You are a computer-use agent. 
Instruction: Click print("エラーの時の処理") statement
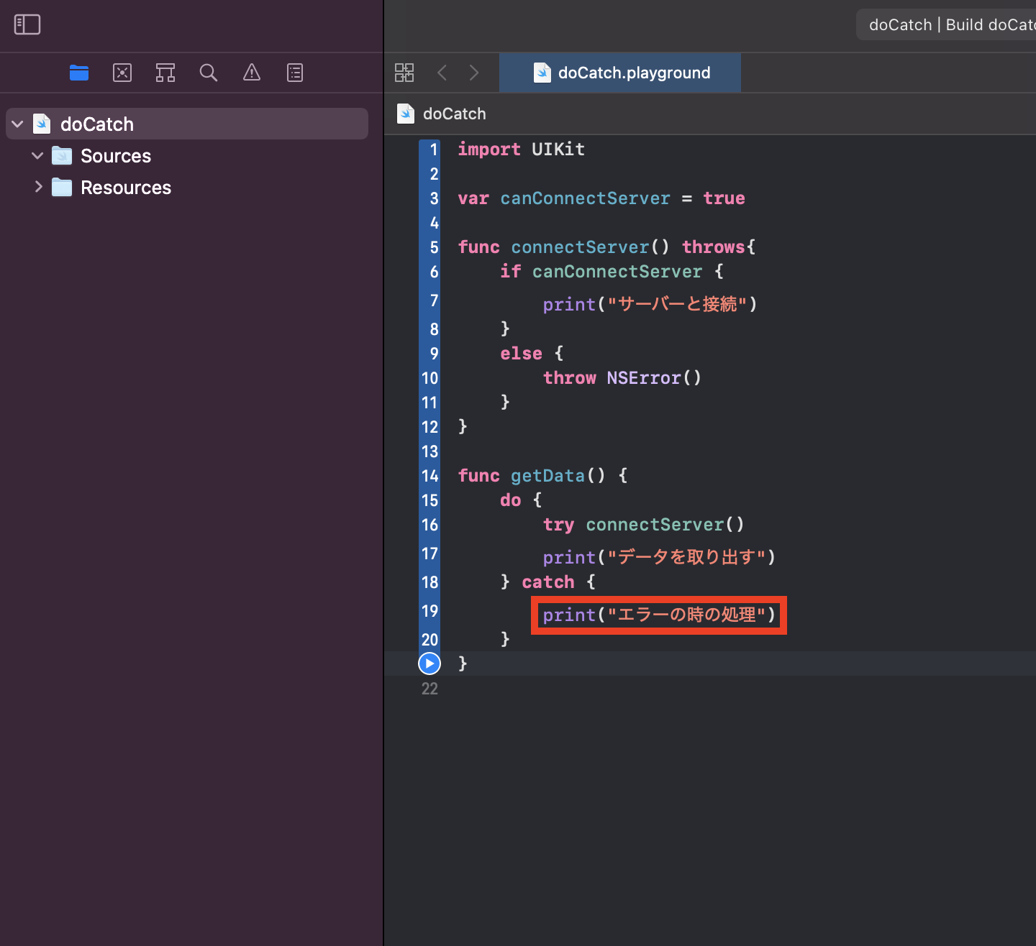click(x=659, y=615)
